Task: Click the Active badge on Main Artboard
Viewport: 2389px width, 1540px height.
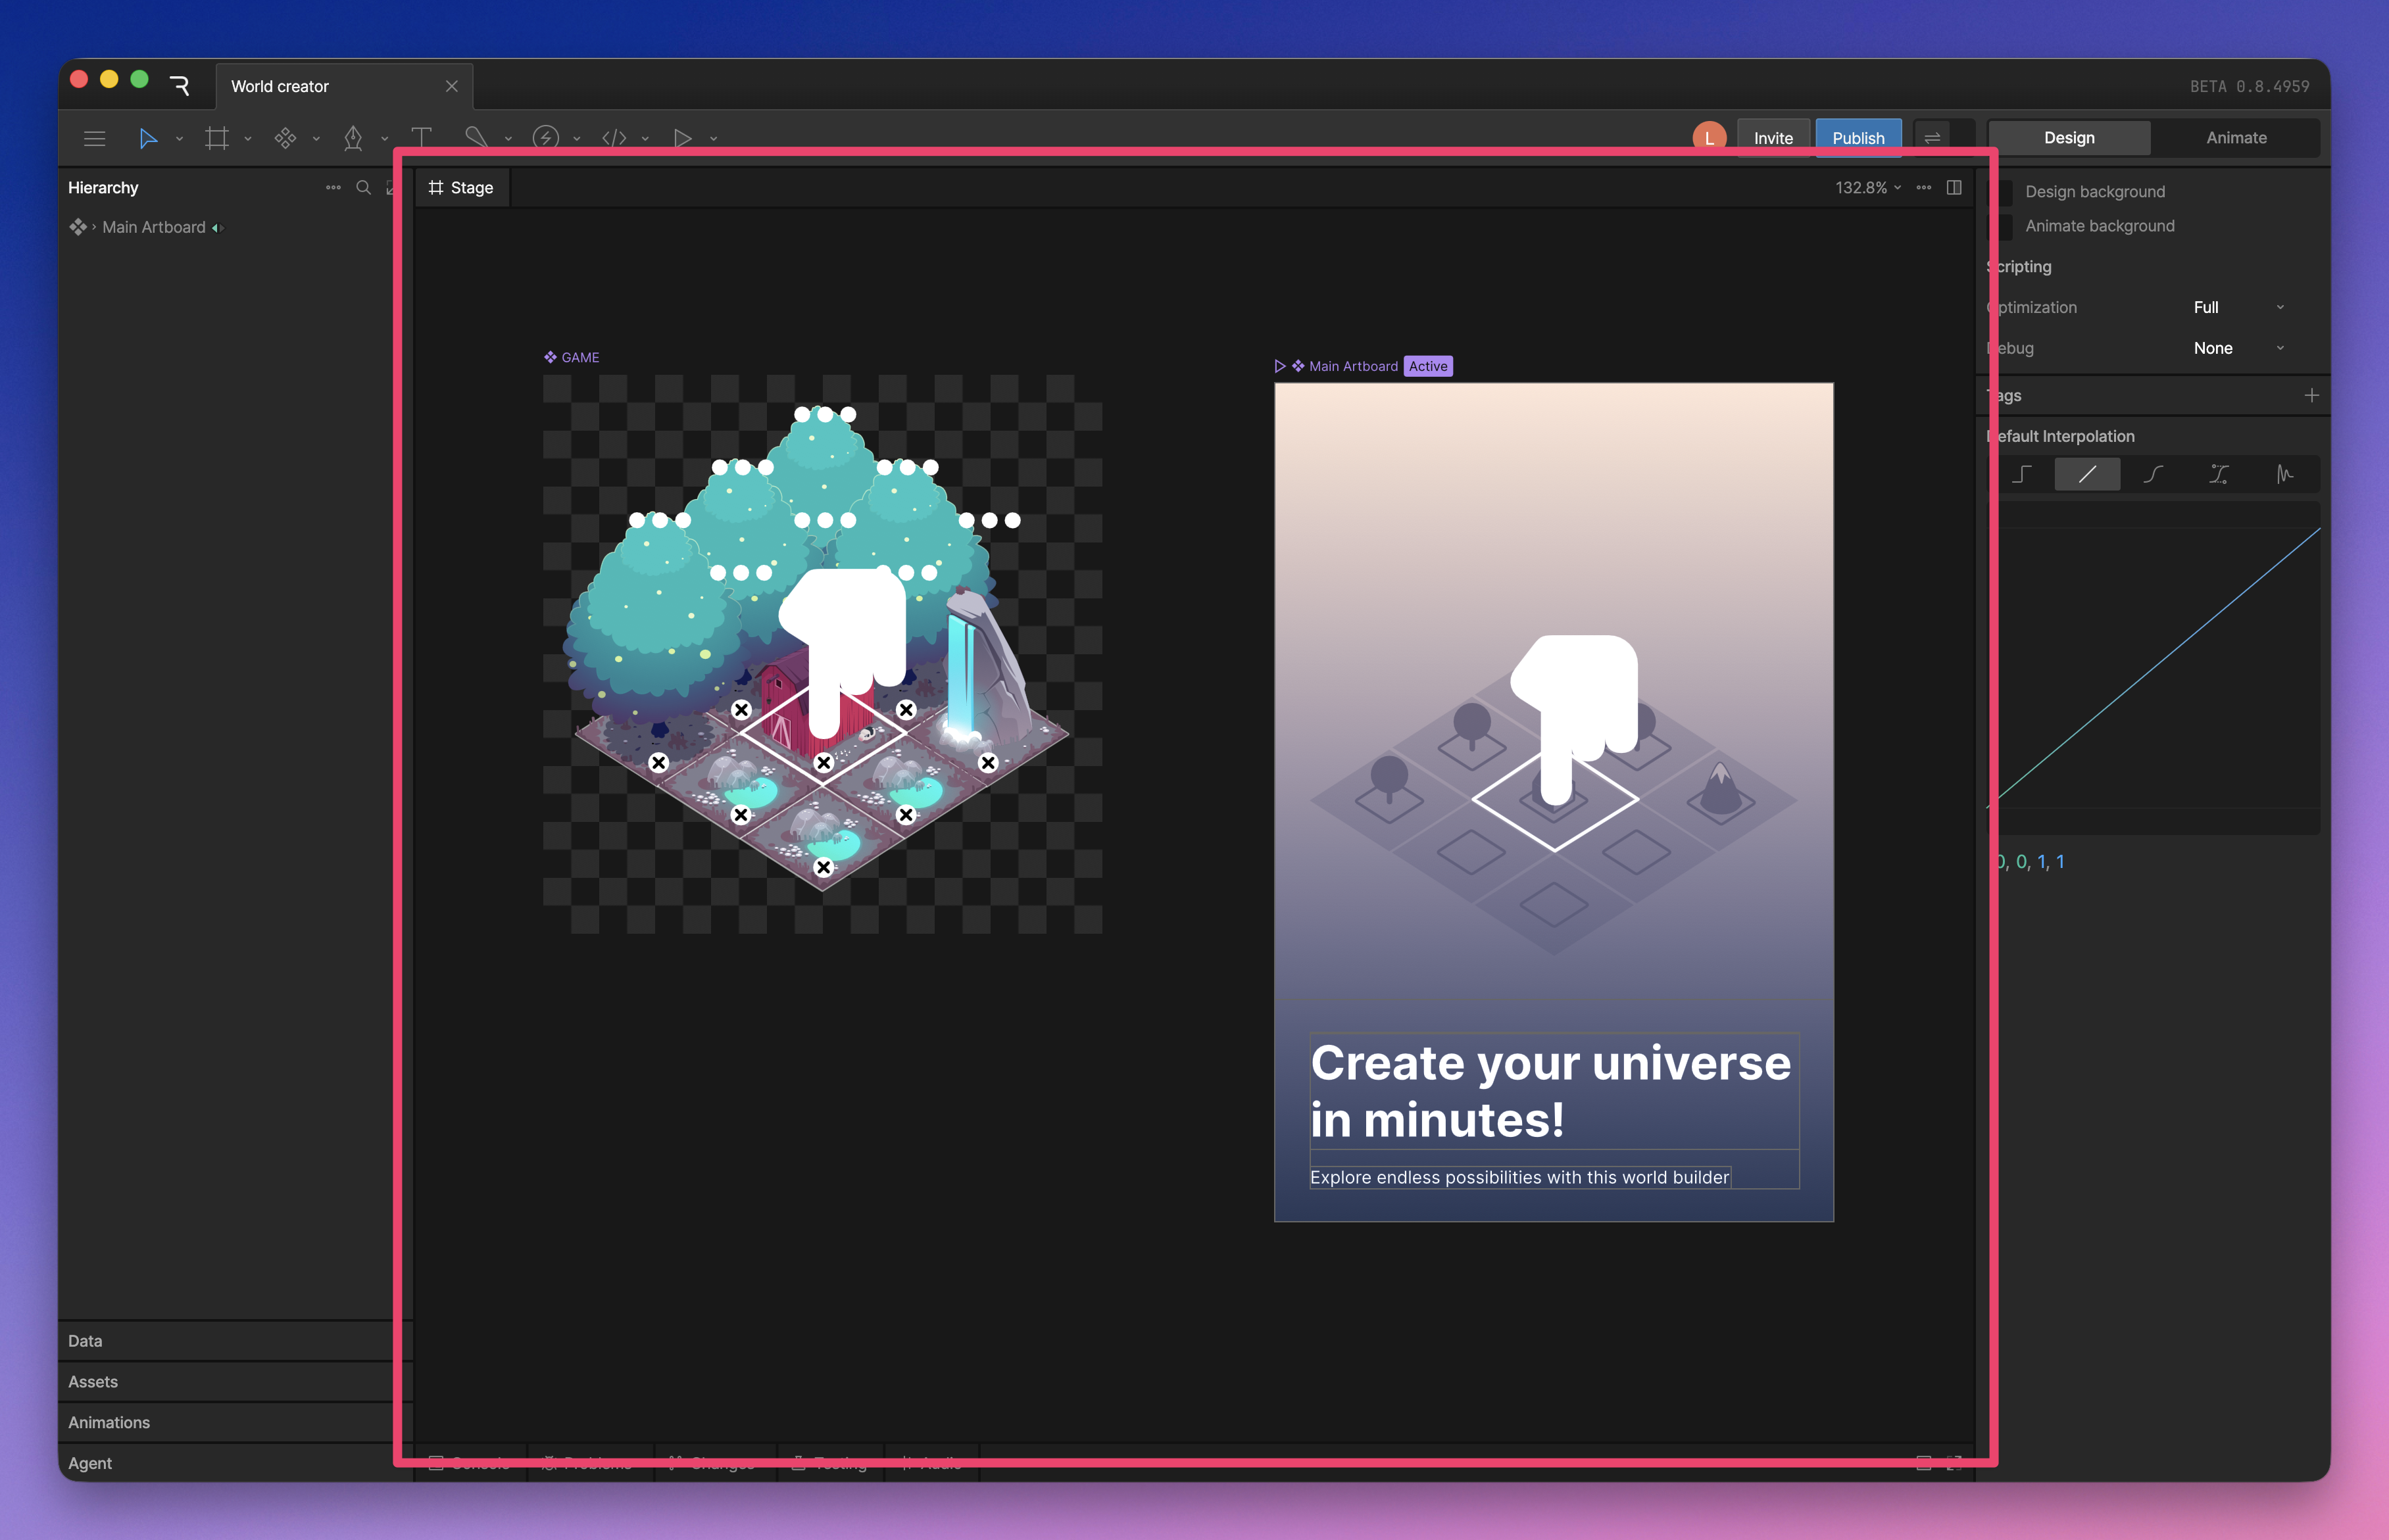Action: (1428, 366)
